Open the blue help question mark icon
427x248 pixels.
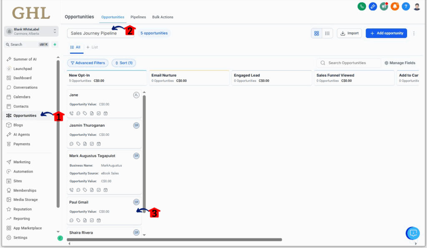point(406,6)
